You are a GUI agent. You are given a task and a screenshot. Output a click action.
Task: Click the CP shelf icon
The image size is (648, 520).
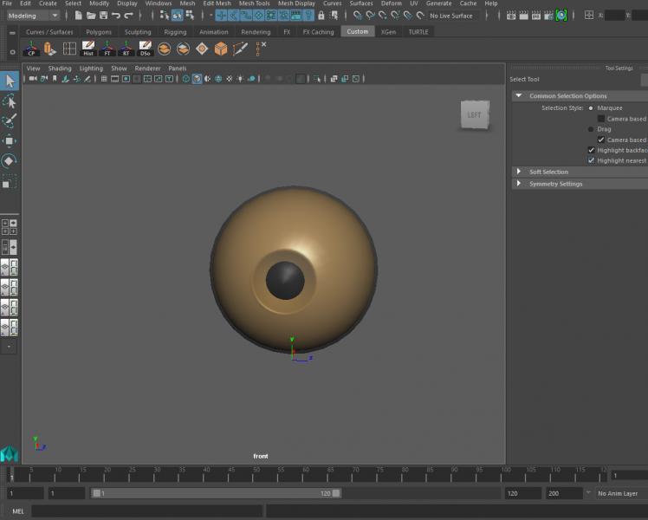pos(33,49)
